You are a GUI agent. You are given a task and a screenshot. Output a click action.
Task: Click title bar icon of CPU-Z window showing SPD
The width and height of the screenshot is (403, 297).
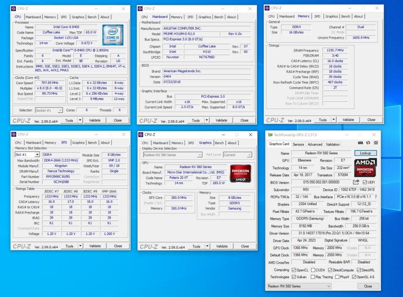[14, 134]
